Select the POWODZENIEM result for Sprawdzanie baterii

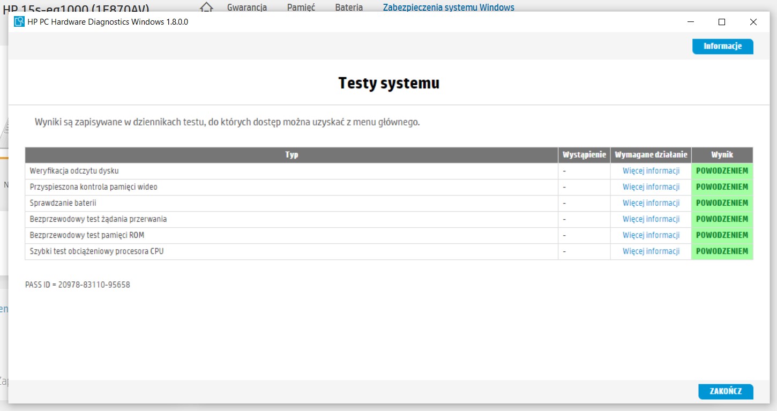coord(722,203)
